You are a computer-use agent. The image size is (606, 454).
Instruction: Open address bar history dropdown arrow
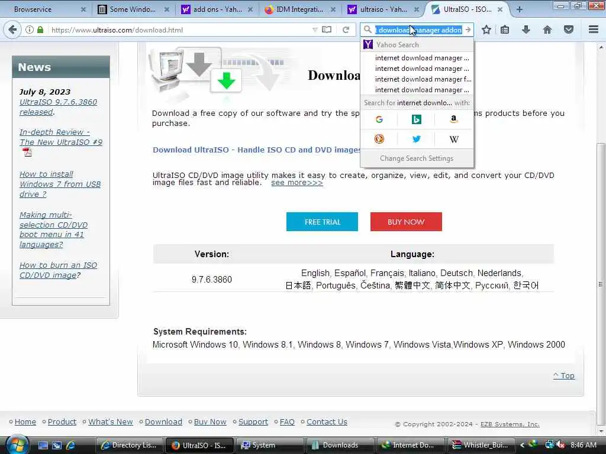pos(315,30)
